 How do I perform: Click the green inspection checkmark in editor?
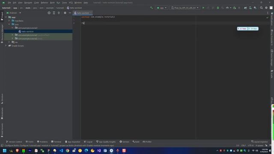click(267, 18)
